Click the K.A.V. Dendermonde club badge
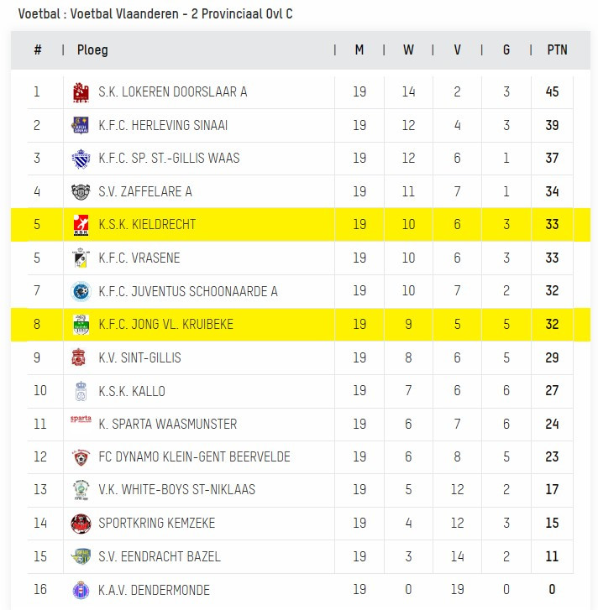 click(x=81, y=590)
